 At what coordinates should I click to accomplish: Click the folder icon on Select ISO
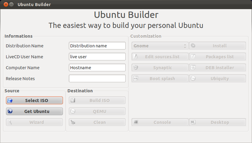pyautogui.click(x=10, y=100)
